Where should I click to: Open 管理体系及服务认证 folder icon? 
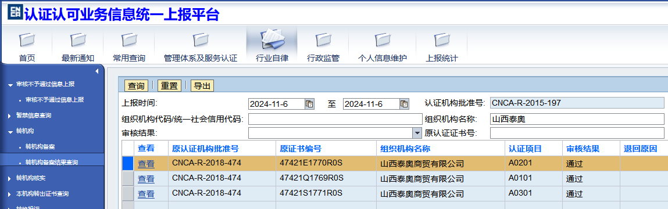(x=200, y=40)
